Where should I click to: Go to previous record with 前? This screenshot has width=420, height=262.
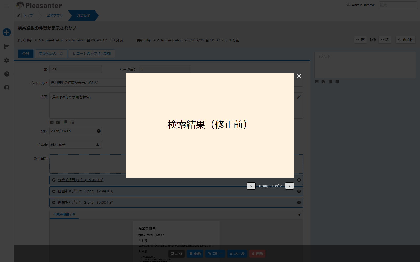pyautogui.click(x=360, y=40)
